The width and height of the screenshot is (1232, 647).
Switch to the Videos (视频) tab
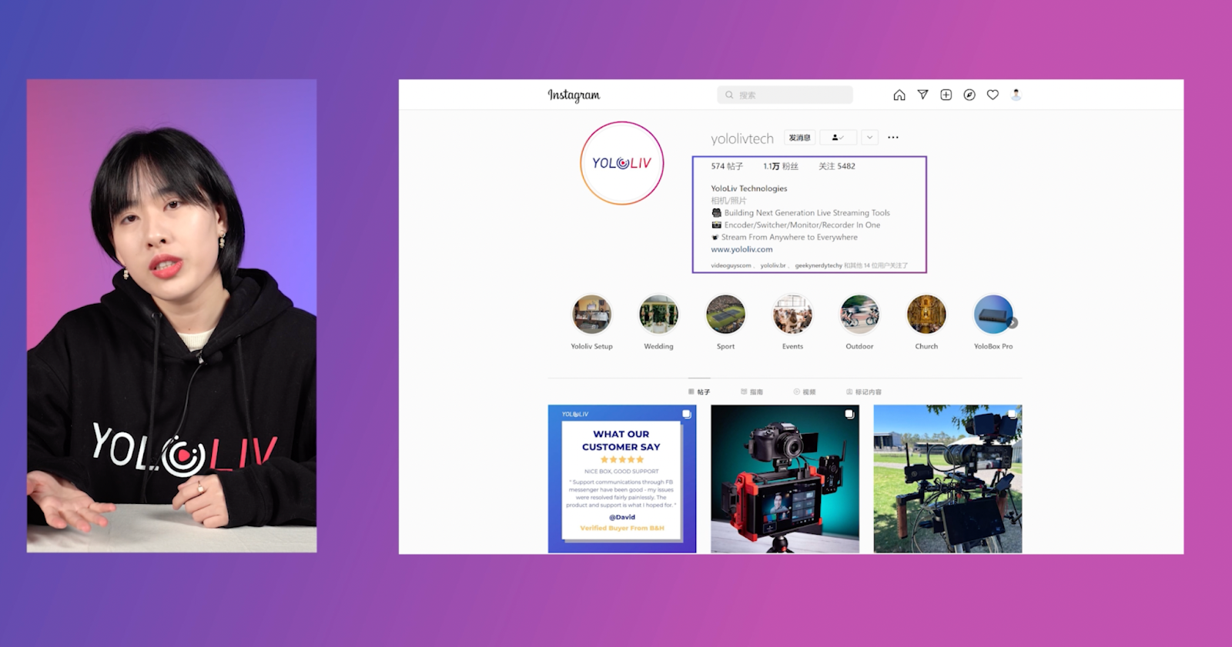[x=805, y=392]
